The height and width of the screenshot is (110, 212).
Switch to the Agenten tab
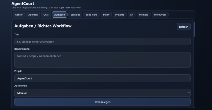pyautogui.click(x=33, y=15)
